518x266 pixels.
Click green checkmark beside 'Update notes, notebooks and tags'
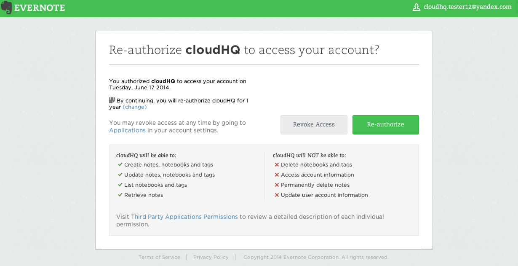click(x=120, y=175)
